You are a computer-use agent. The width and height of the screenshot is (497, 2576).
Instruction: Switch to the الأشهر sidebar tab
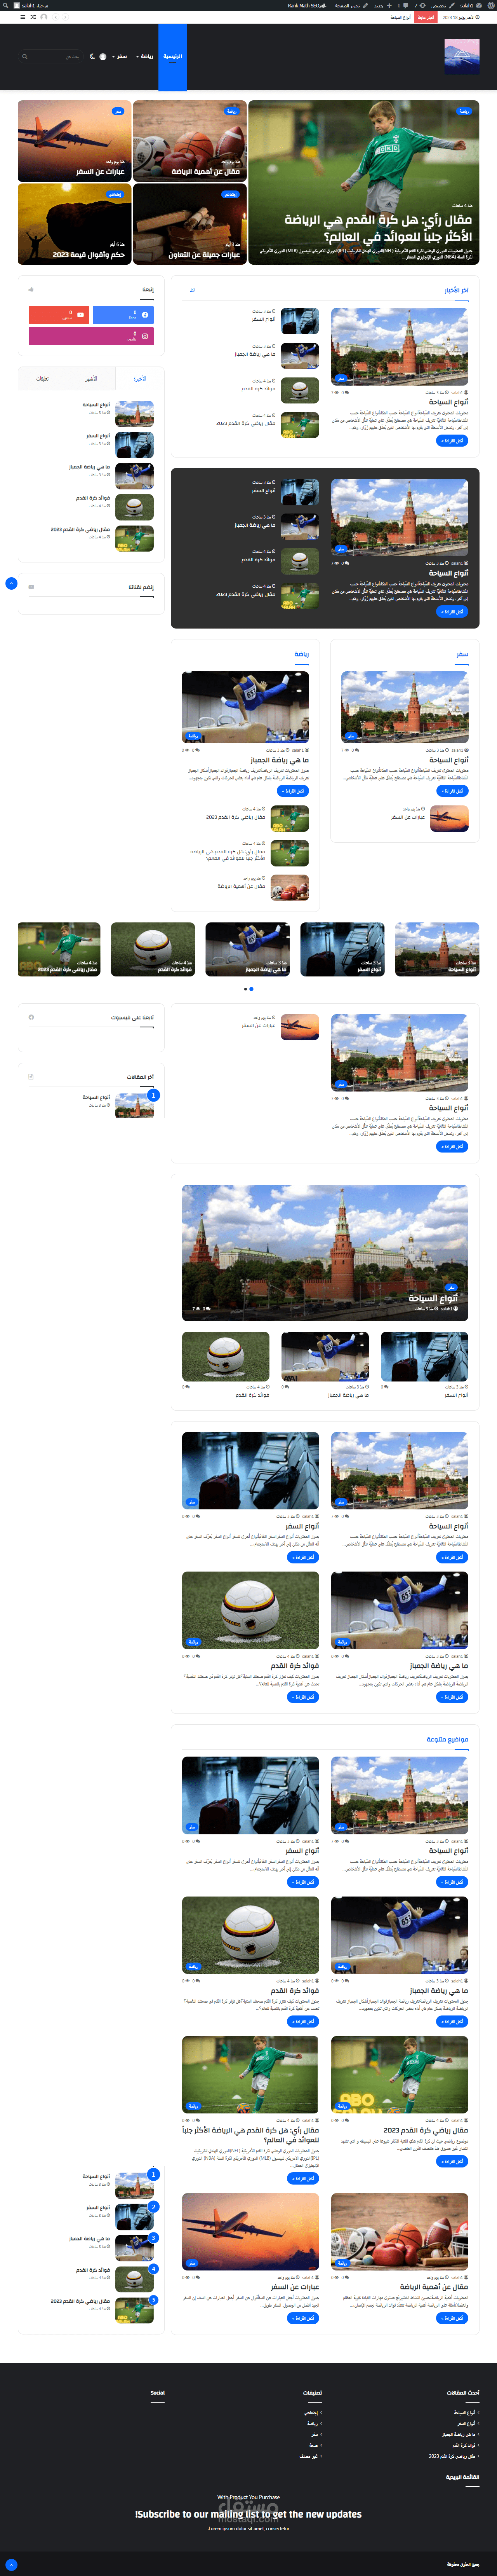[91, 379]
